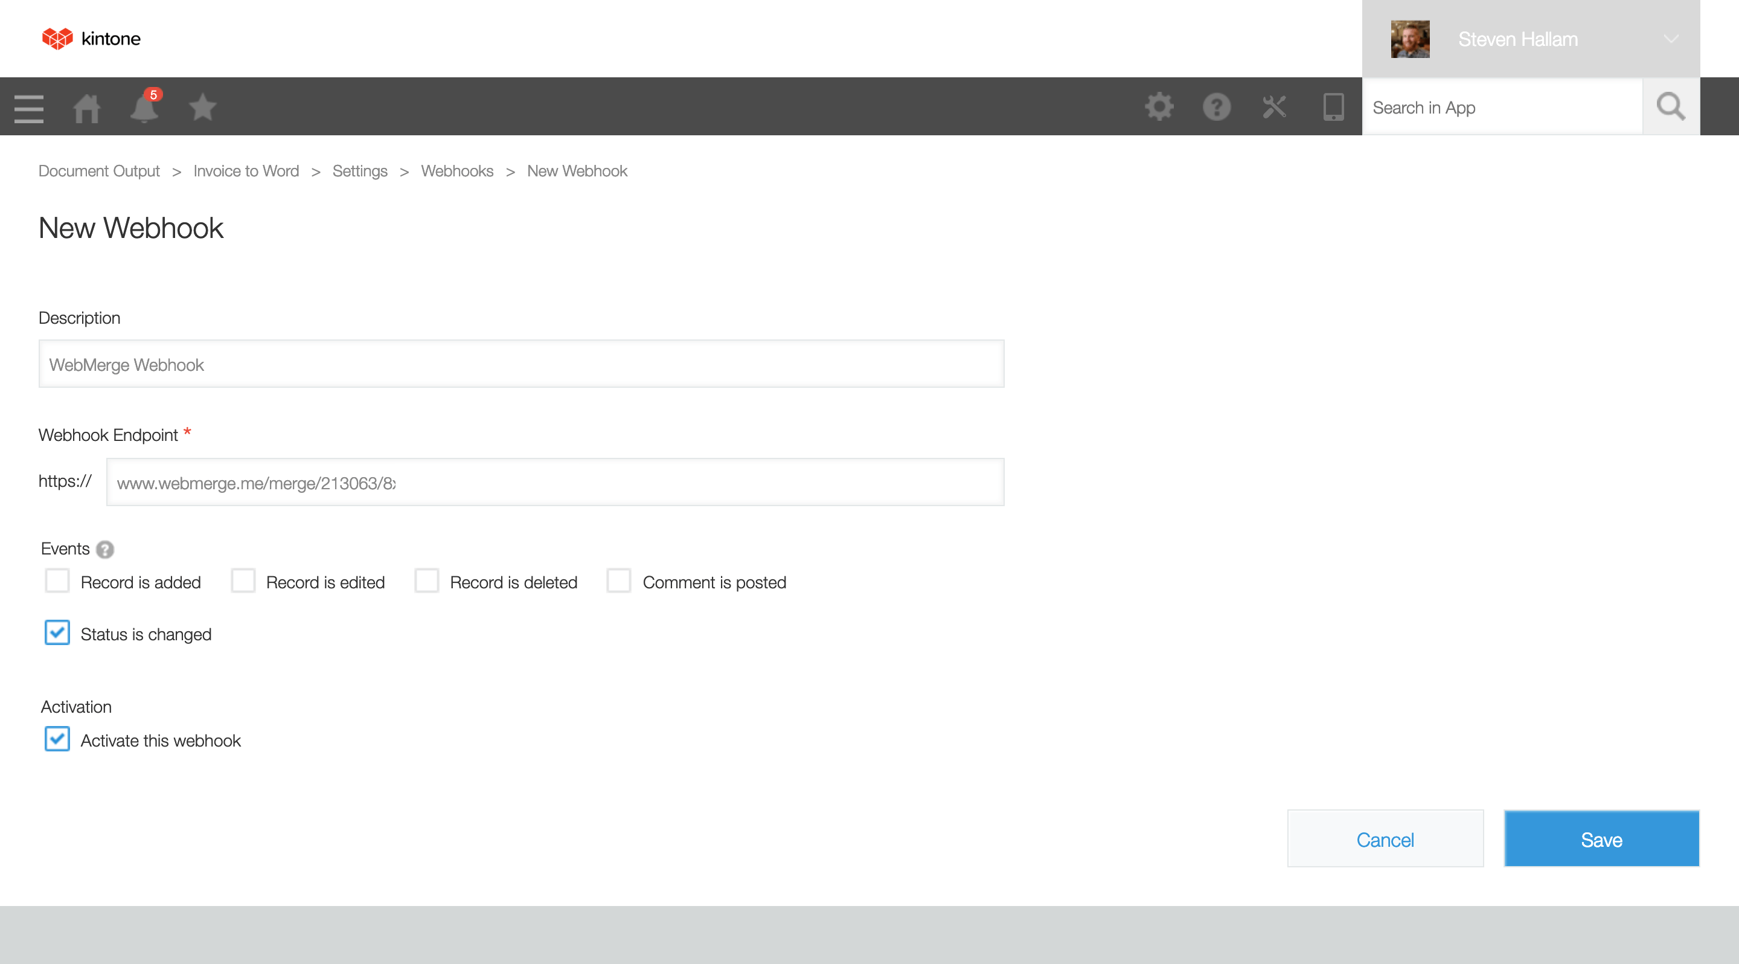Uncheck 'Status is changed' event
Viewport: 1739px width, 964px height.
click(x=57, y=632)
